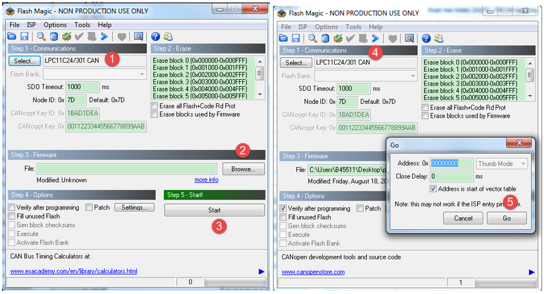Click Address field in Go dialog

coord(451,163)
